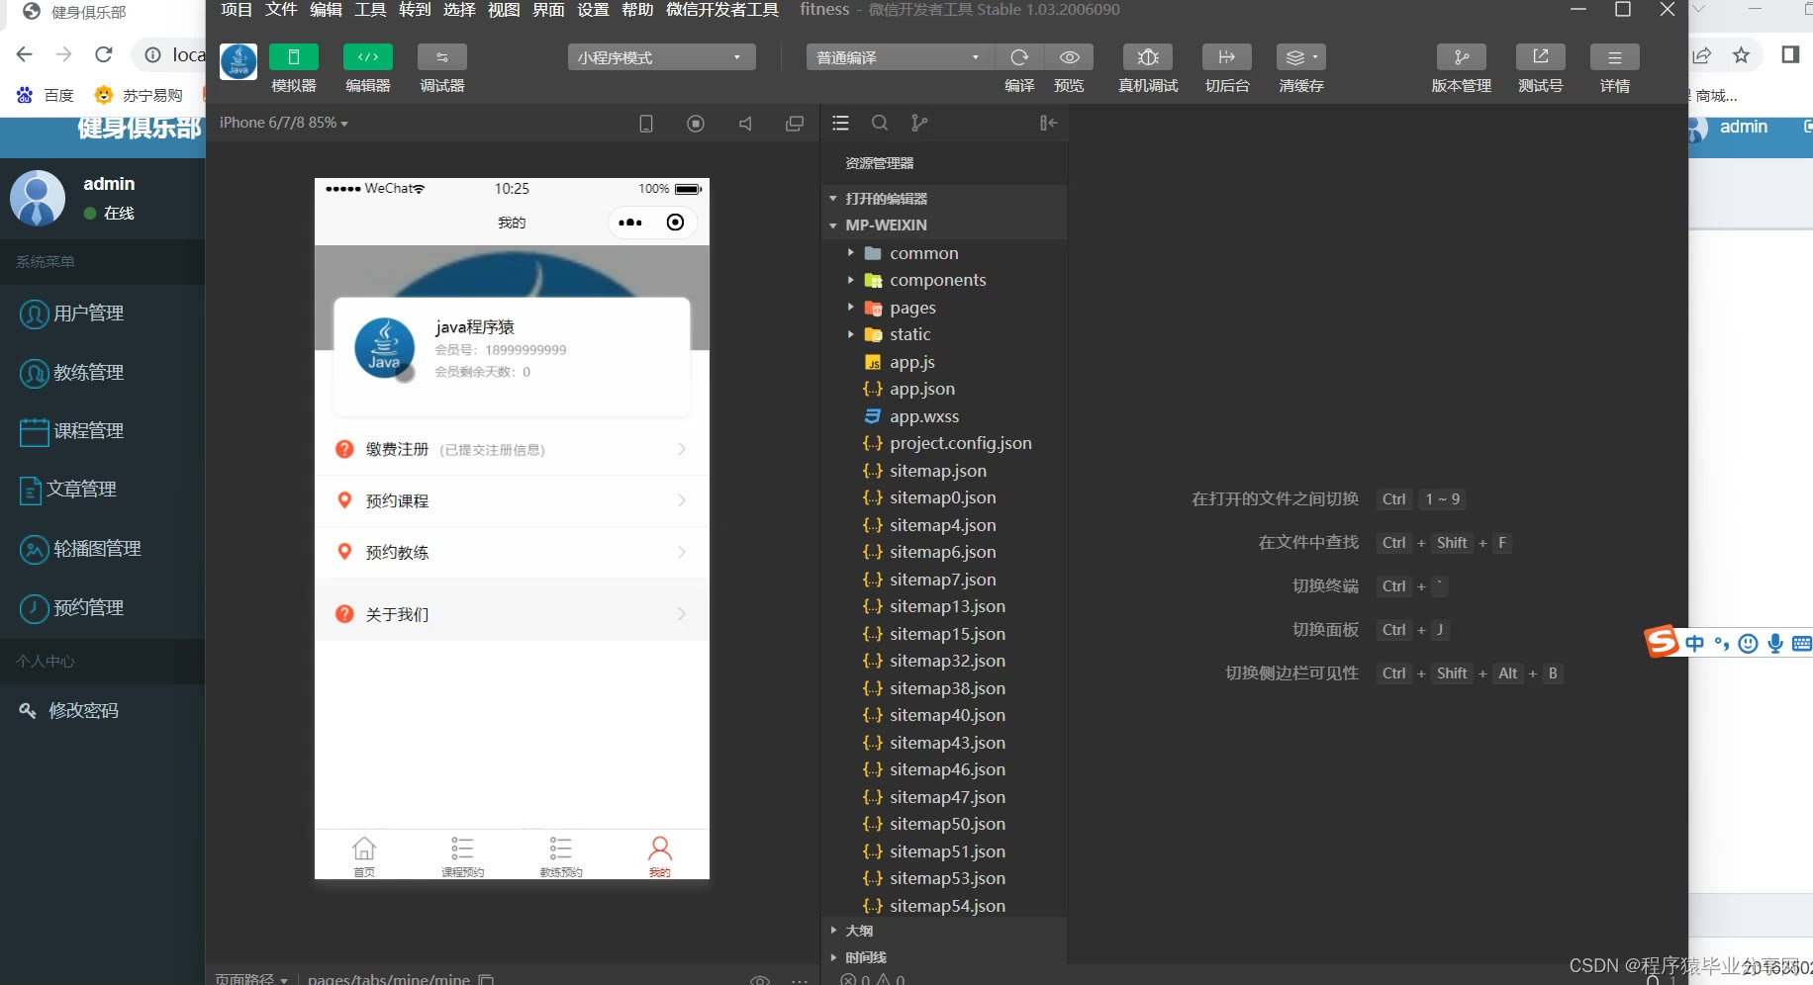Open the clear cache (清缓存) menu
Screen dimensions: 1813x985
[1300, 57]
